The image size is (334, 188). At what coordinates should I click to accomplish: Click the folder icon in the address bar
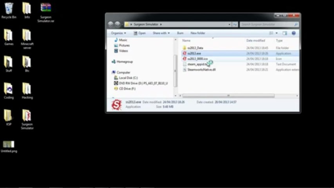[x=127, y=24]
